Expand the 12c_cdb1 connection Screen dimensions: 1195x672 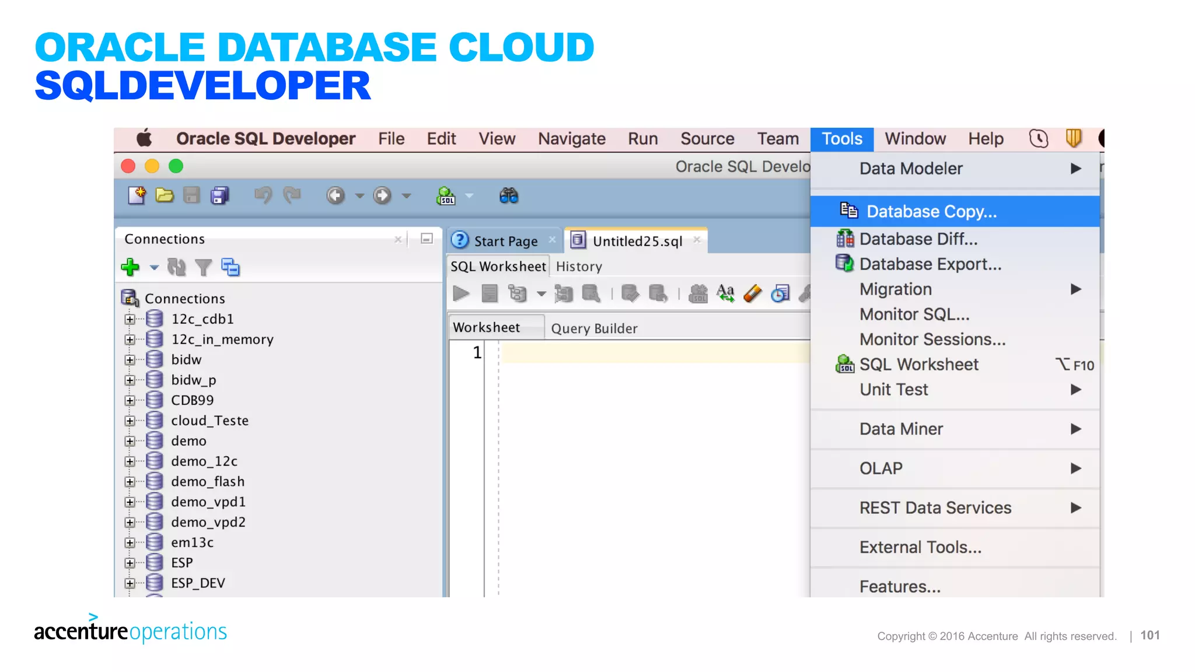point(130,319)
